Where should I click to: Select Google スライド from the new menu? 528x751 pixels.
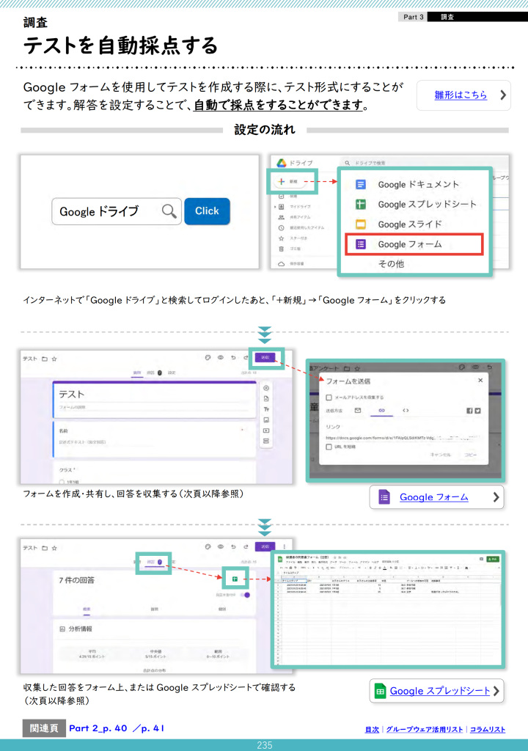click(x=410, y=224)
